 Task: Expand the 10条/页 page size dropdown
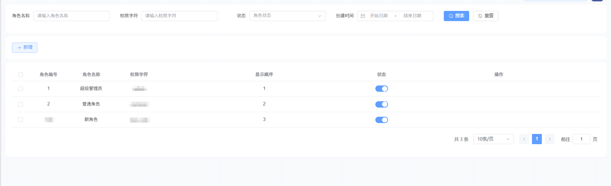click(x=493, y=139)
